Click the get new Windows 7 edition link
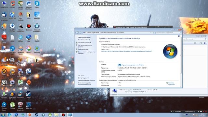 coord(127,51)
